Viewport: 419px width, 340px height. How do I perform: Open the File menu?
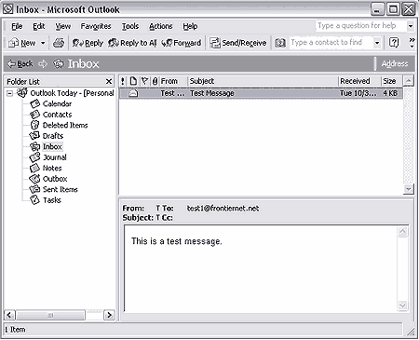(x=17, y=26)
